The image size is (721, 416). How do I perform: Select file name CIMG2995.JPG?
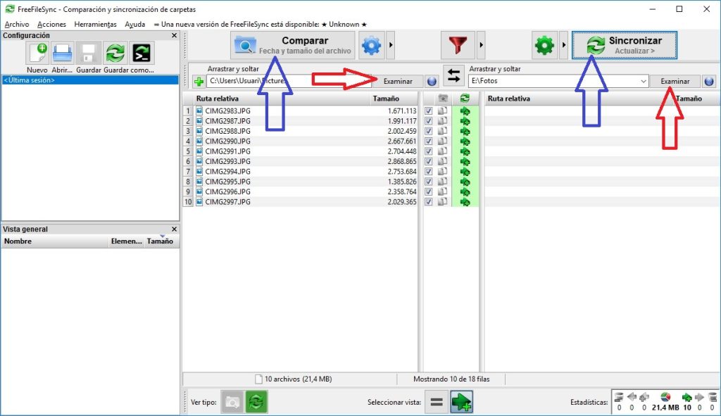227,182
